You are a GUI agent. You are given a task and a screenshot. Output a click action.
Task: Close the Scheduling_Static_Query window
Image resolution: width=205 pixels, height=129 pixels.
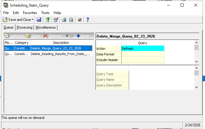click(x=196, y=5)
